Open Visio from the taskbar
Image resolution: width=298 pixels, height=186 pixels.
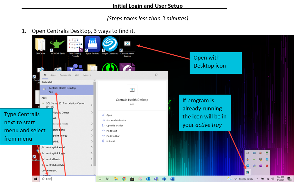click(x=164, y=179)
